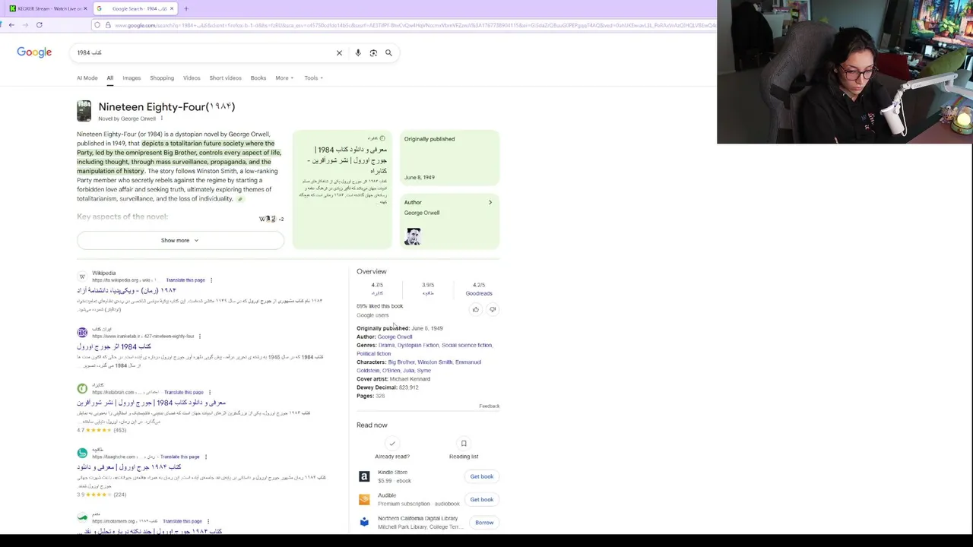Start voice search with the microphone icon

pos(358,53)
